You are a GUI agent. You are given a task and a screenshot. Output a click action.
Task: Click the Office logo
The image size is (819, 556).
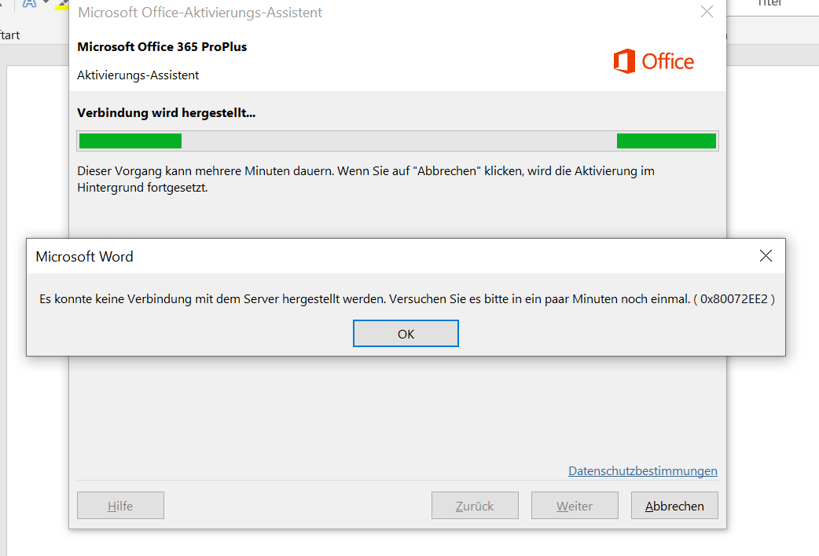coord(653,61)
